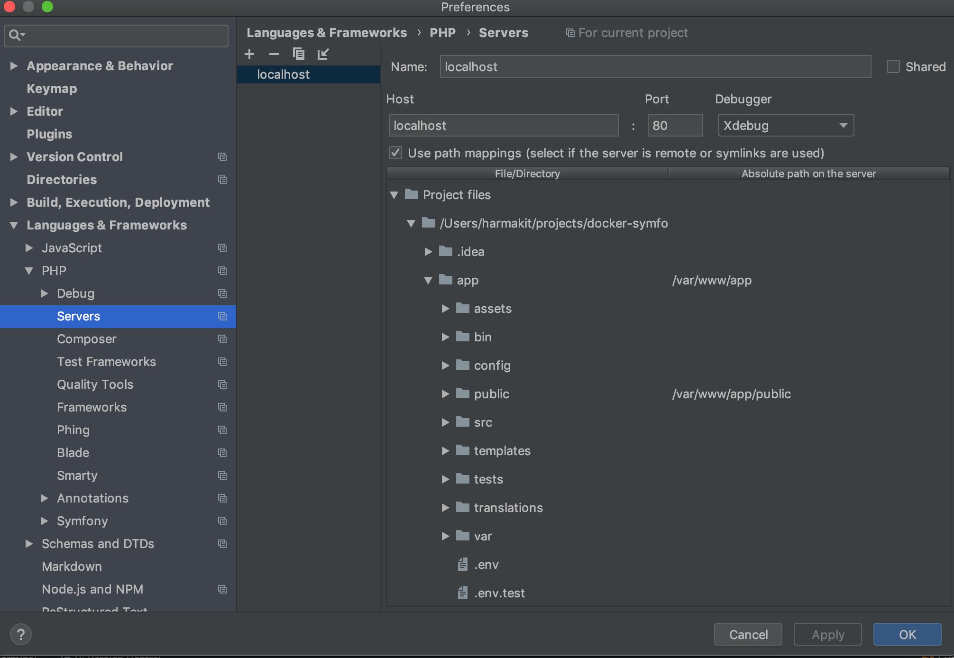Image resolution: width=954 pixels, height=658 pixels.
Task: Click the Port number input field
Action: tap(674, 126)
